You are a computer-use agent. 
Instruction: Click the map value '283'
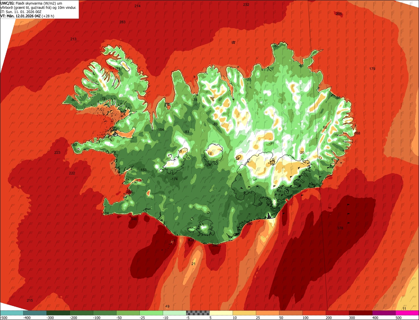[x=122, y=22]
